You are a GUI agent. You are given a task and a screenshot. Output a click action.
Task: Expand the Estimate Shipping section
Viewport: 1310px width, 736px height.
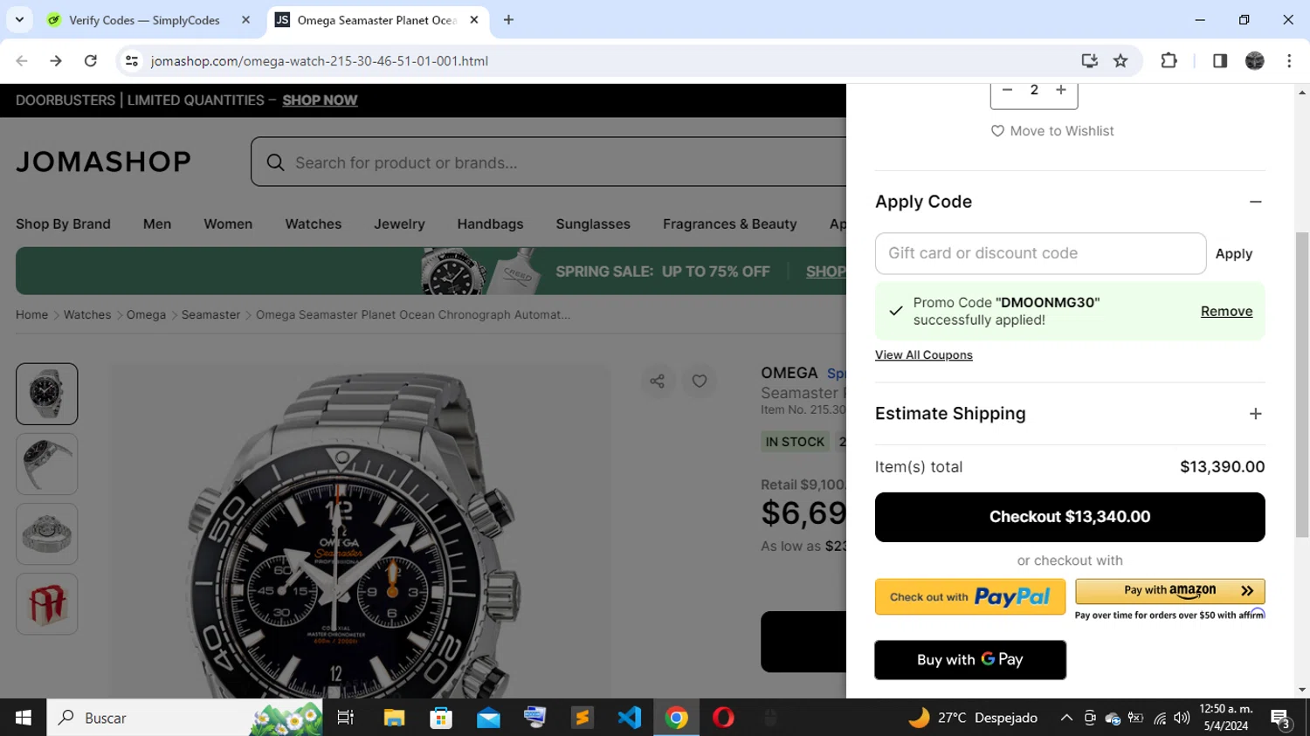(x=1255, y=414)
